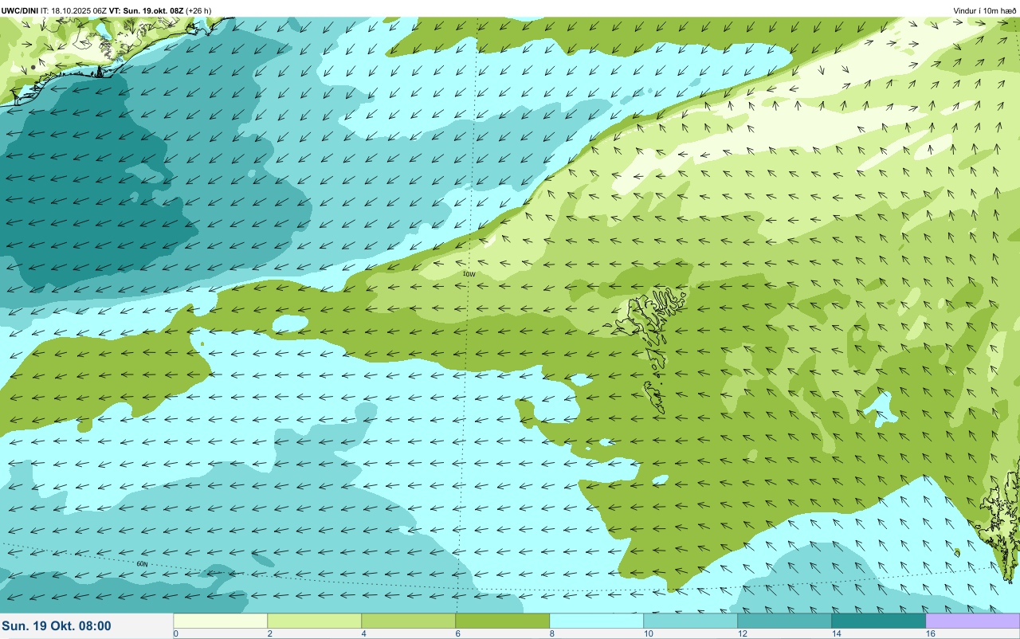Click the legend value '4'
The image size is (1020, 639).
[364, 633]
